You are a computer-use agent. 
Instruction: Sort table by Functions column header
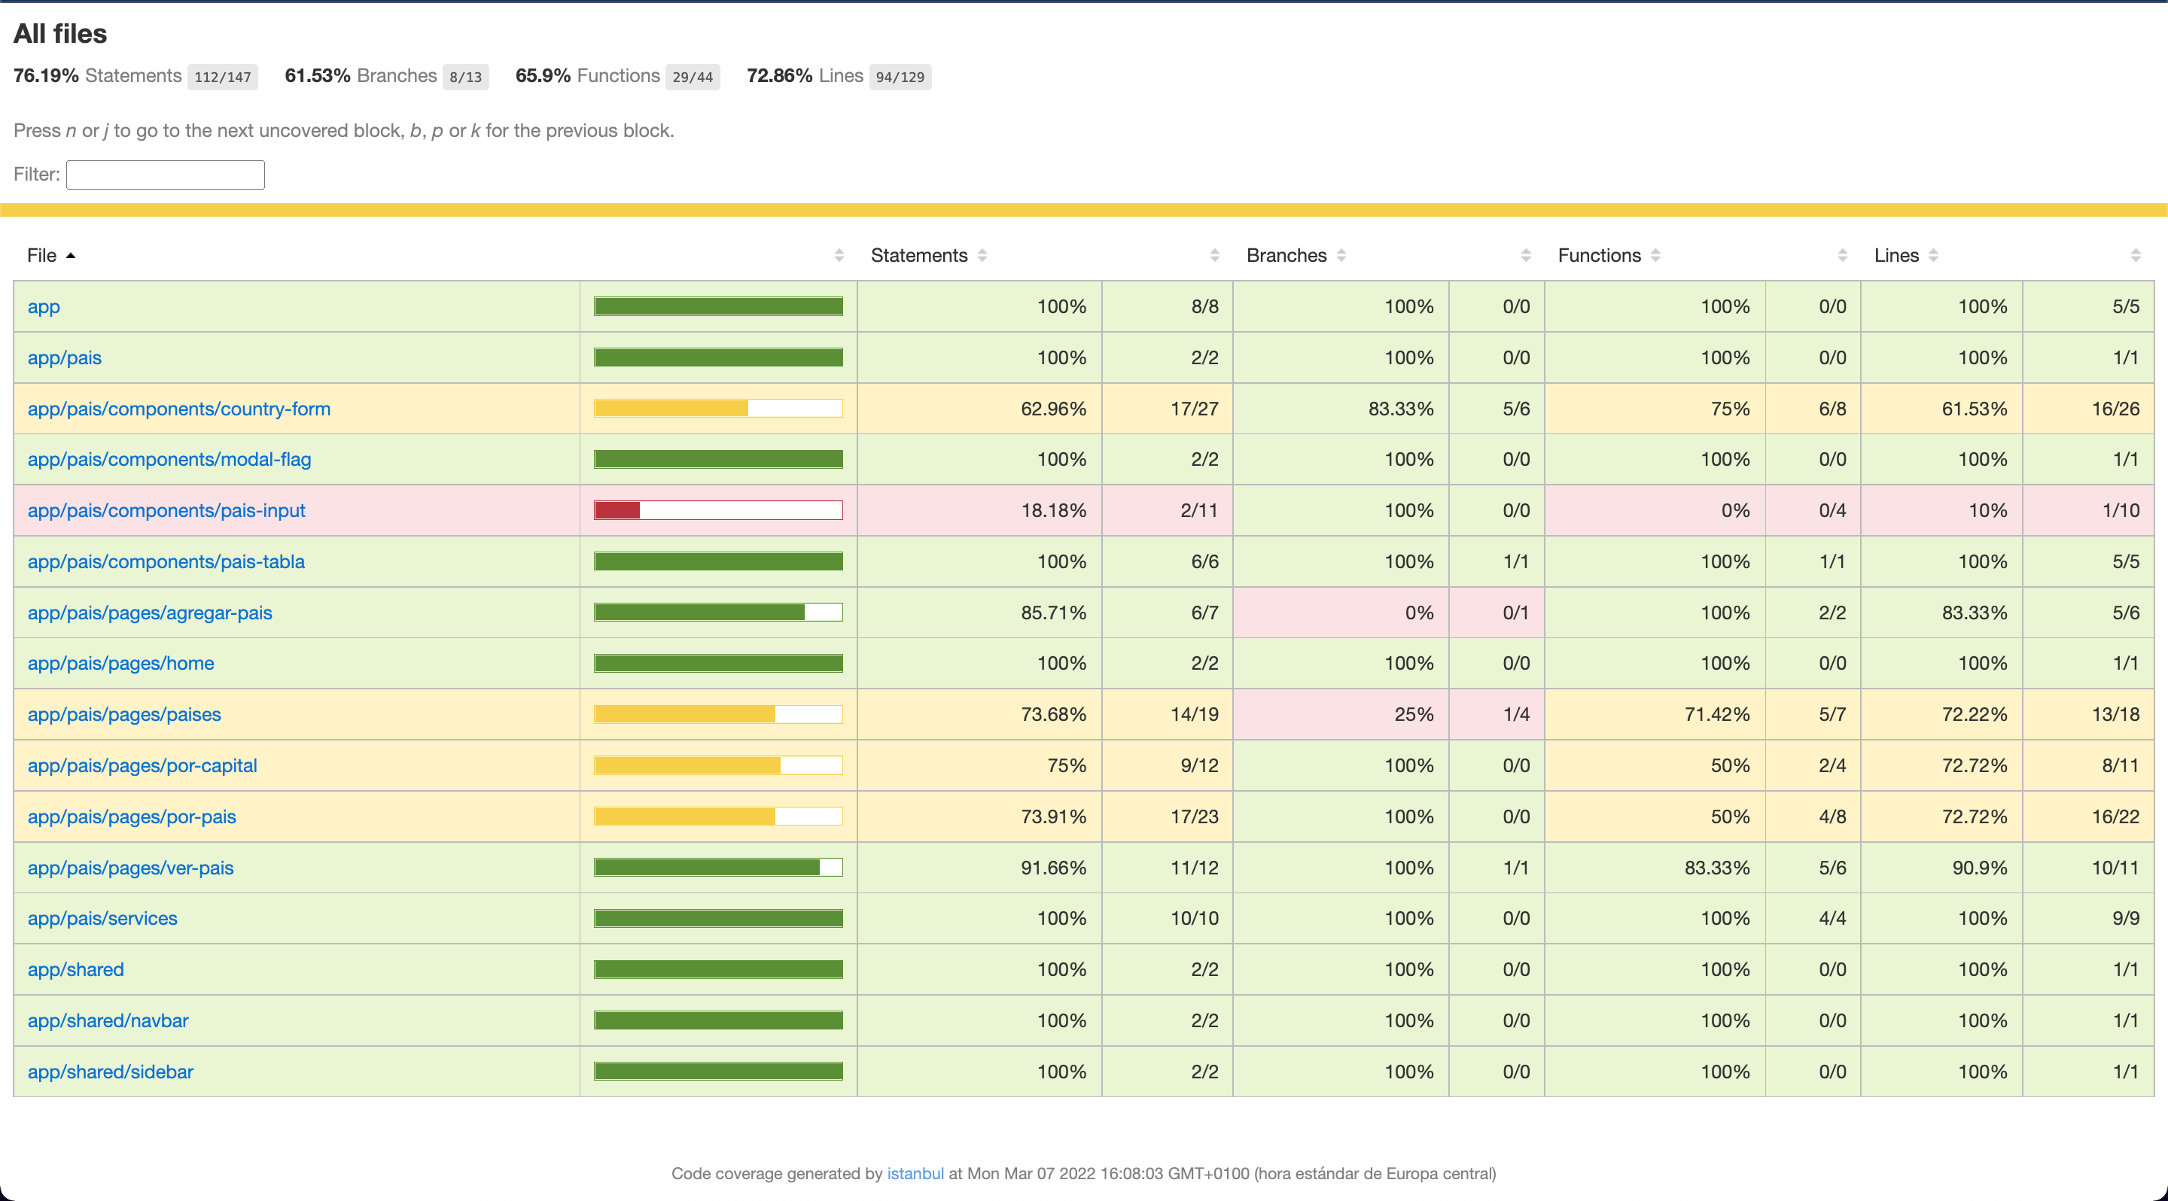point(1598,256)
